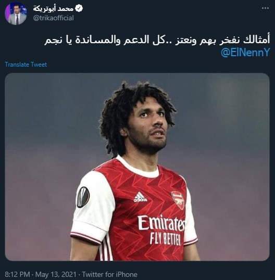Open the trikaofficial profile avatar picture
275x280 pixels.
pos(16,14)
